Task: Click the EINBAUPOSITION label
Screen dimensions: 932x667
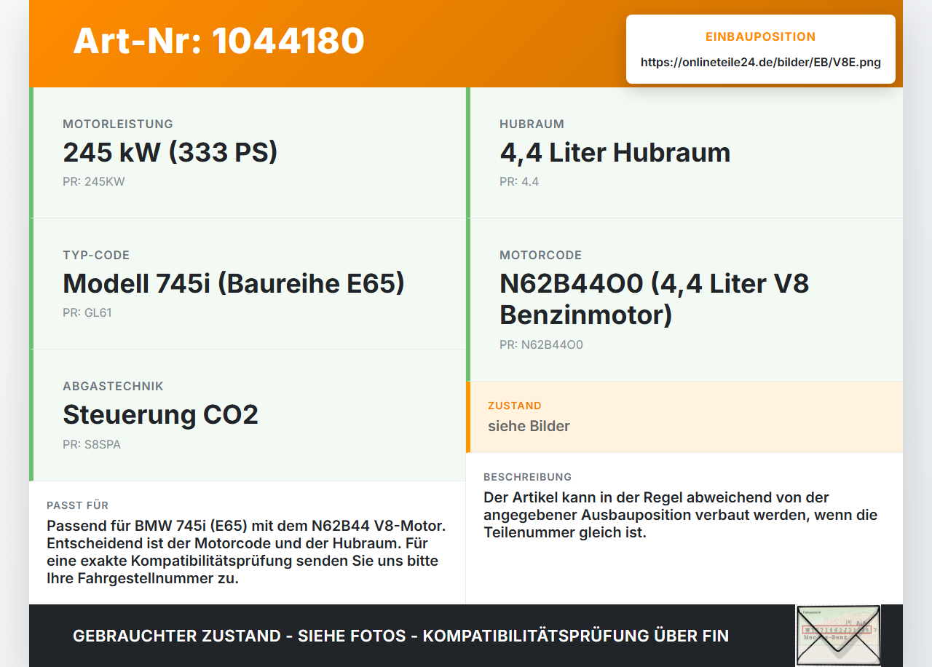Action: coord(761,36)
